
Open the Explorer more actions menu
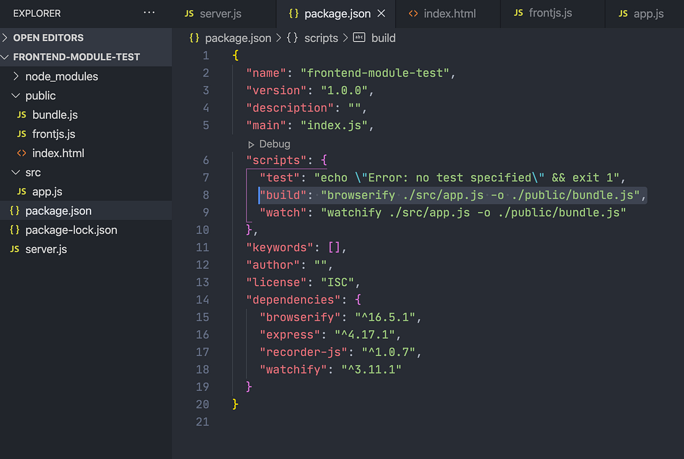tap(149, 13)
